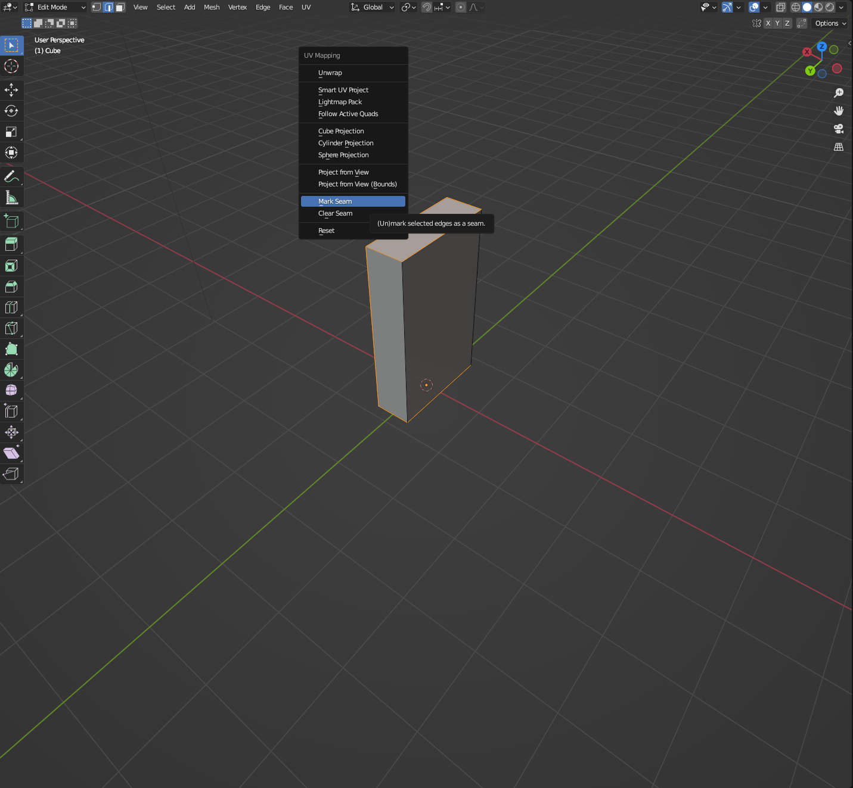Toggle mirror Y axis
853x788 pixels.
(x=777, y=23)
